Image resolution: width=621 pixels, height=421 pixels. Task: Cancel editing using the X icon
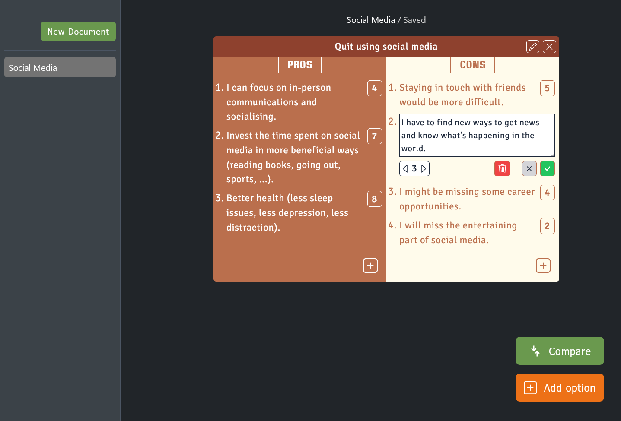click(x=529, y=168)
